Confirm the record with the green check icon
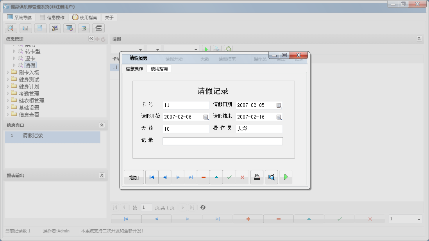Screen dimensions: 429x241 [x=229, y=177]
